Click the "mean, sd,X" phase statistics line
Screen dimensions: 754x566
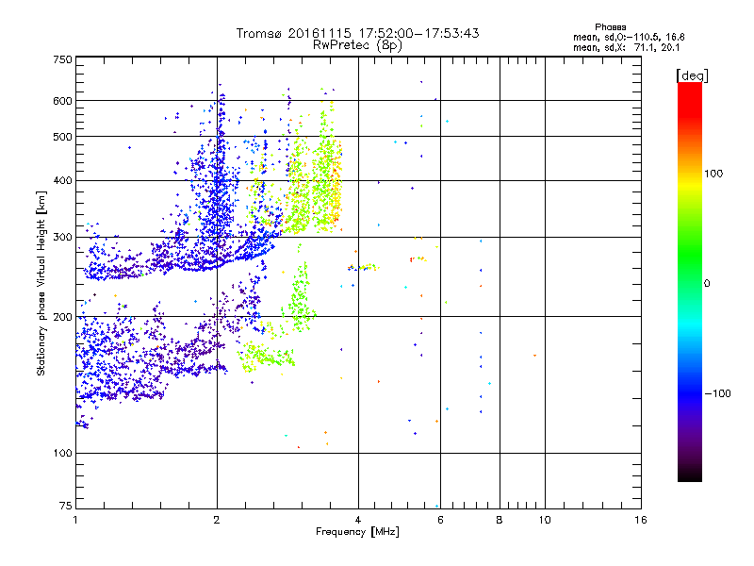coord(626,48)
